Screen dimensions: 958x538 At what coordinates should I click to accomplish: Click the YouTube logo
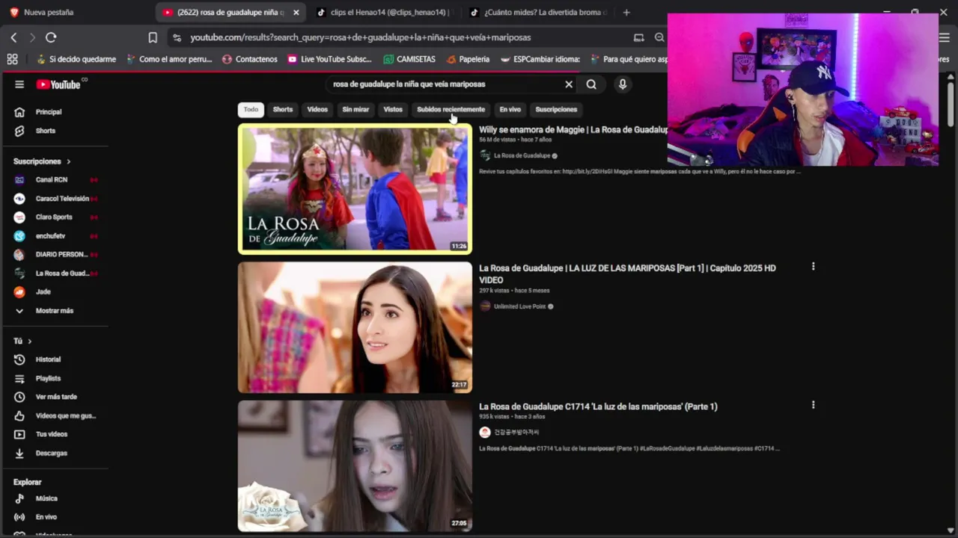click(58, 84)
